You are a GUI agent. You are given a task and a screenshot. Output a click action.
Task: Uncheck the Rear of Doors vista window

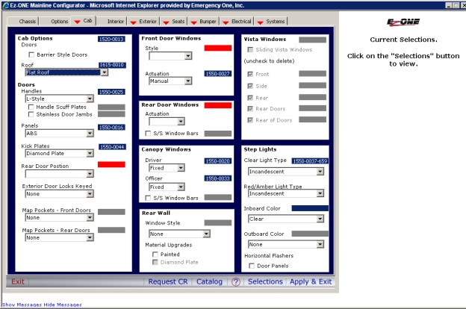[x=250, y=120]
